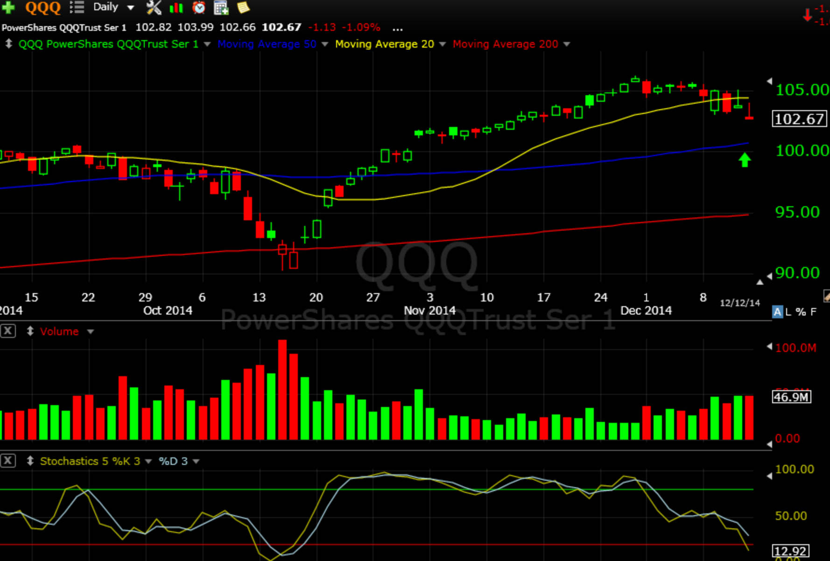Screen dimensions: 830x561
Task: Open the watchlist list icon beside QQQ
Action: pos(77,7)
